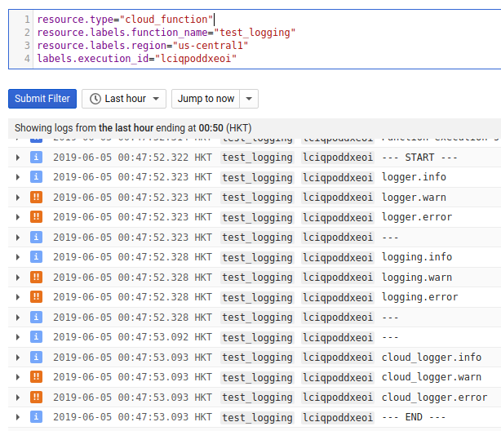Click filter line labels.execution_id="lciqpoddxeoi"
The image size is (501, 431).
(137, 59)
